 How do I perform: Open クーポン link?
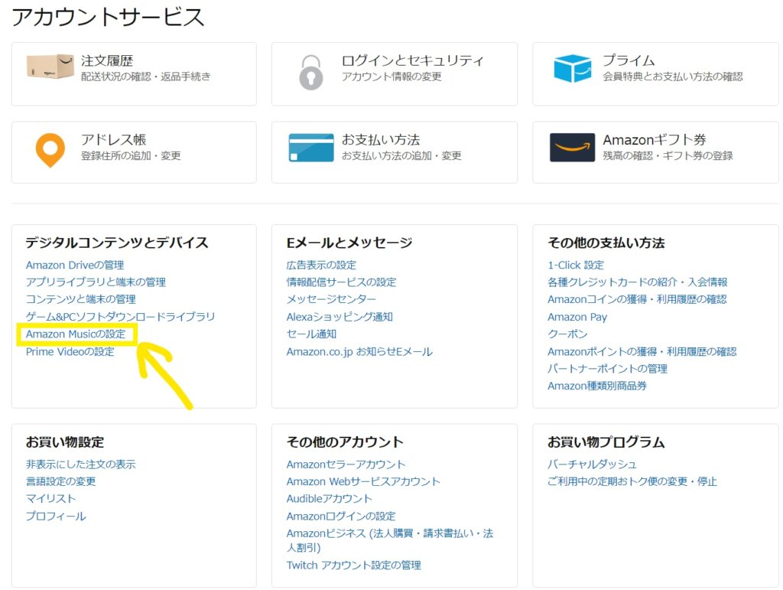(x=567, y=334)
